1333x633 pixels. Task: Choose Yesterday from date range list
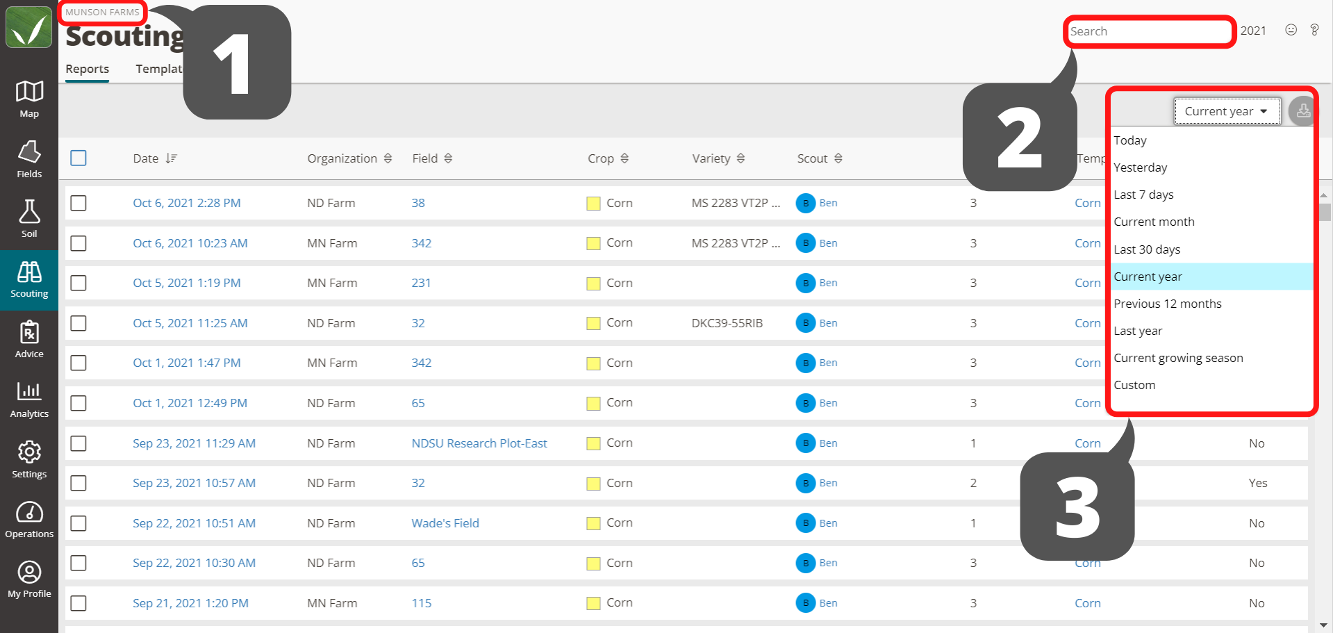pyautogui.click(x=1211, y=167)
